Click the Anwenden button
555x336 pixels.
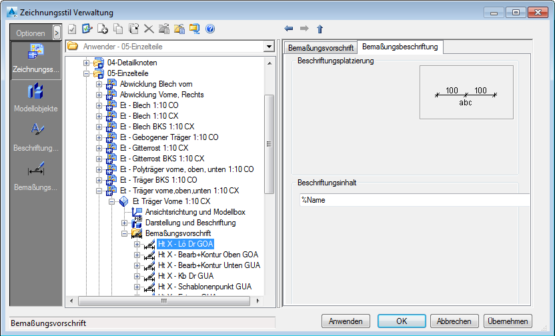point(346,321)
